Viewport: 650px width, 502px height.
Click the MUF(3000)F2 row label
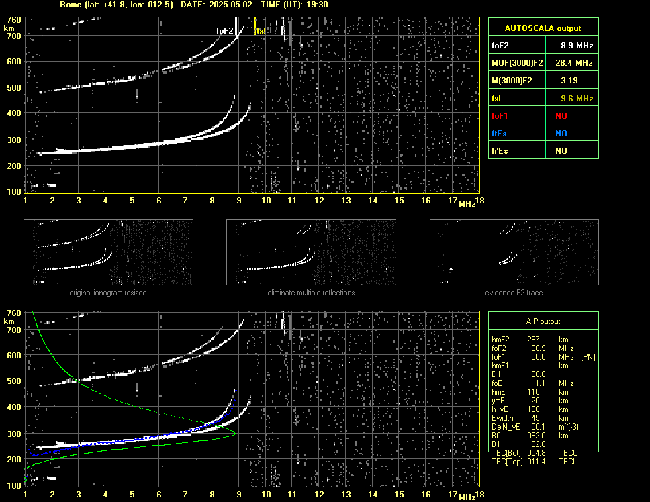pyautogui.click(x=517, y=63)
